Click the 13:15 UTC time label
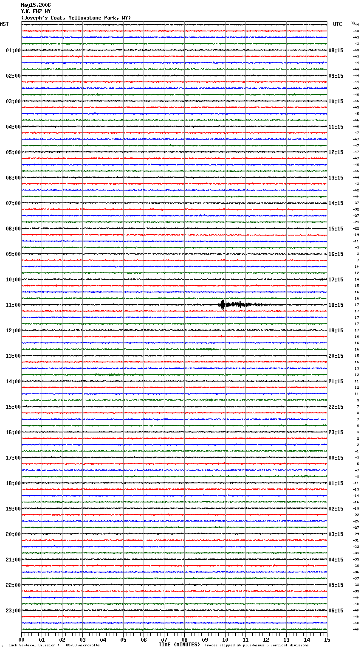Screen dimensions: 361x651 tap(336, 178)
